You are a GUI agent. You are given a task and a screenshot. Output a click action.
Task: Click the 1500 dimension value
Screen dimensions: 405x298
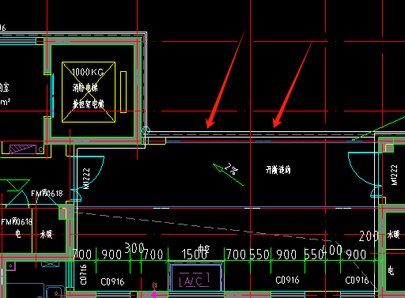point(195,255)
